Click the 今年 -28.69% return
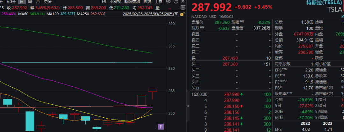The image size is (344, 132). click(x=305, y=100)
